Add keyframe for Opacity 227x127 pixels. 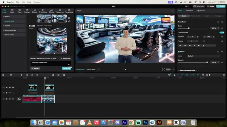click(x=222, y=62)
